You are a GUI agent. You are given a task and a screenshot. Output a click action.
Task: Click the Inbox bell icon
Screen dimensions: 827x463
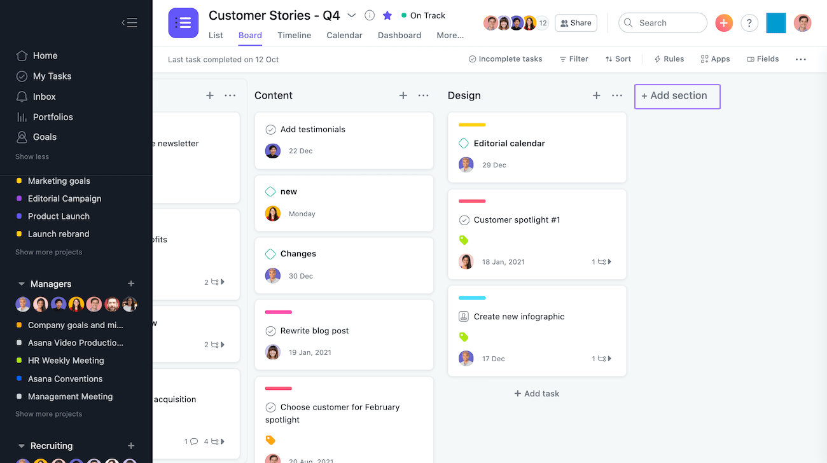pos(22,97)
